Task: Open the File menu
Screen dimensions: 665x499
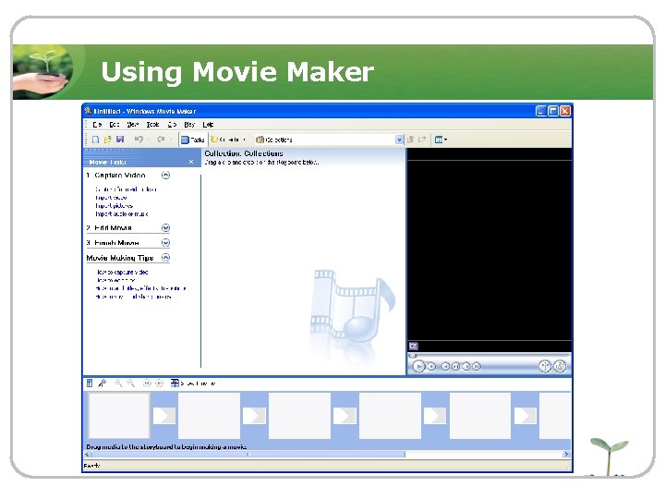Action: click(x=98, y=125)
